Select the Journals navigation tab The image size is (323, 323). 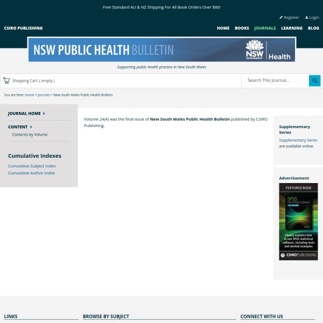point(265,28)
